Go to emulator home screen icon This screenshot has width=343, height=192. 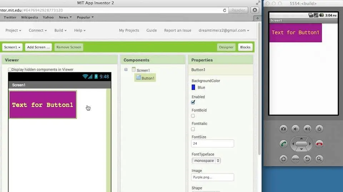[x=283, y=159]
